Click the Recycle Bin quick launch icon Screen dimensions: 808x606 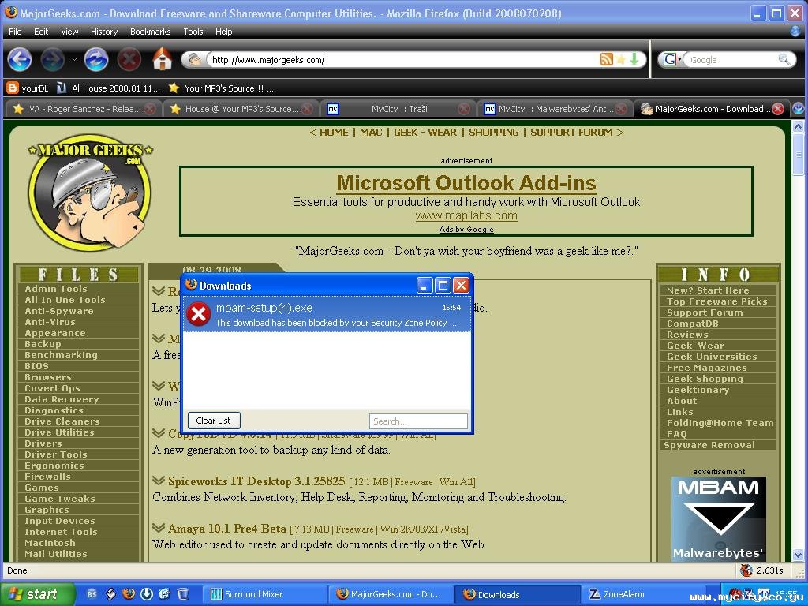(182, 593)
